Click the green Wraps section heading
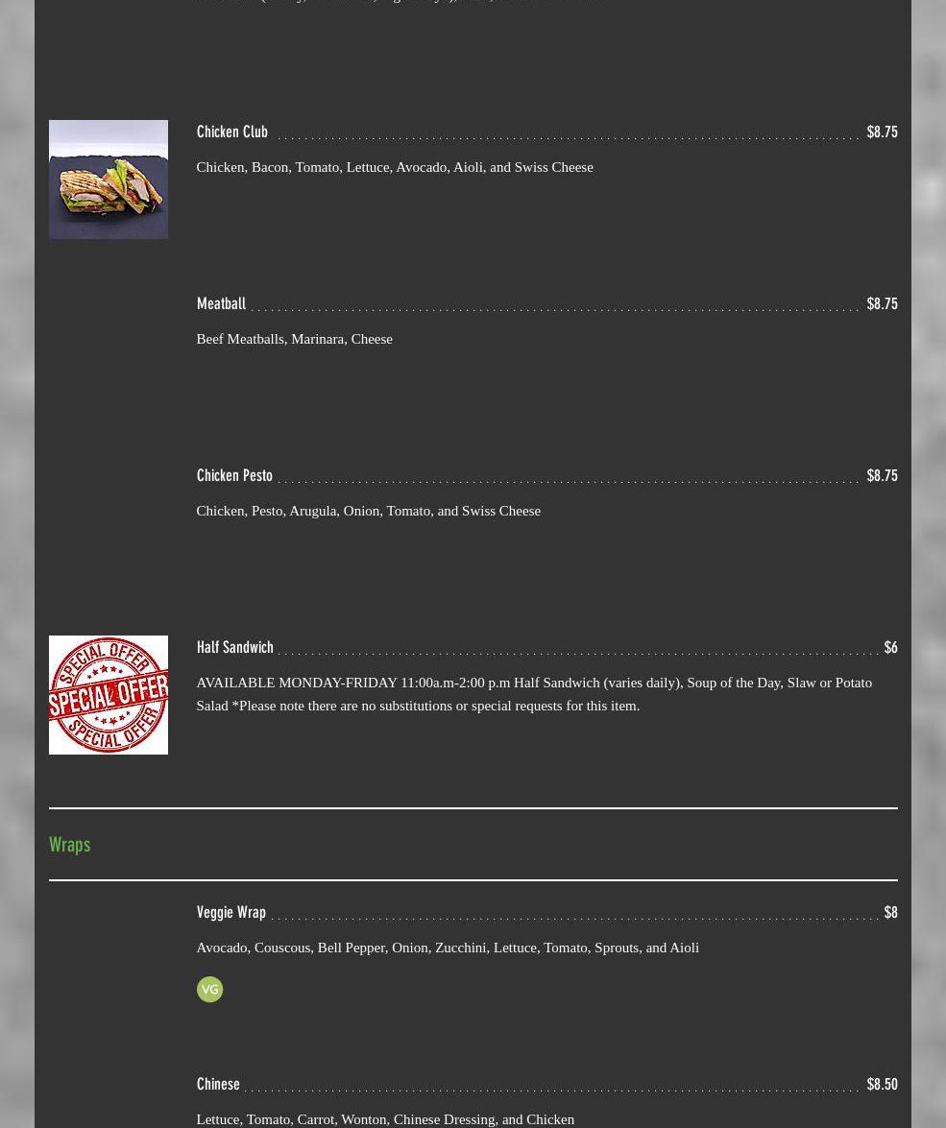Viewport: 946px width, 1128px height. [x=70, y=845]
